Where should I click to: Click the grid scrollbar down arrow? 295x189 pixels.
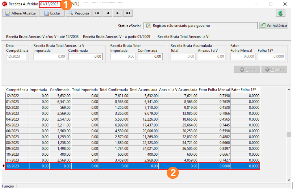pos(289,180)
